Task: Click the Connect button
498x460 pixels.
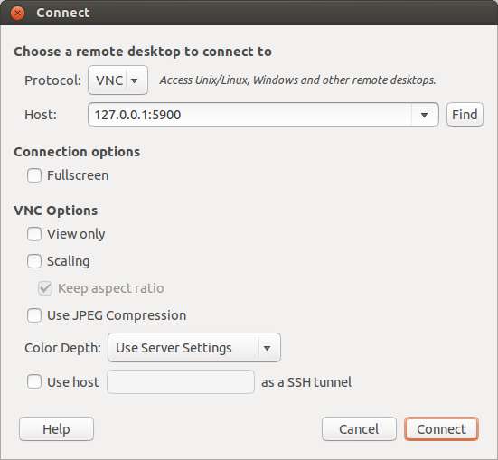Action: click(441, 429)
